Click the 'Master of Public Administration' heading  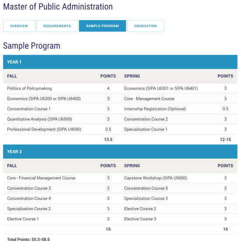pos(58,7)
